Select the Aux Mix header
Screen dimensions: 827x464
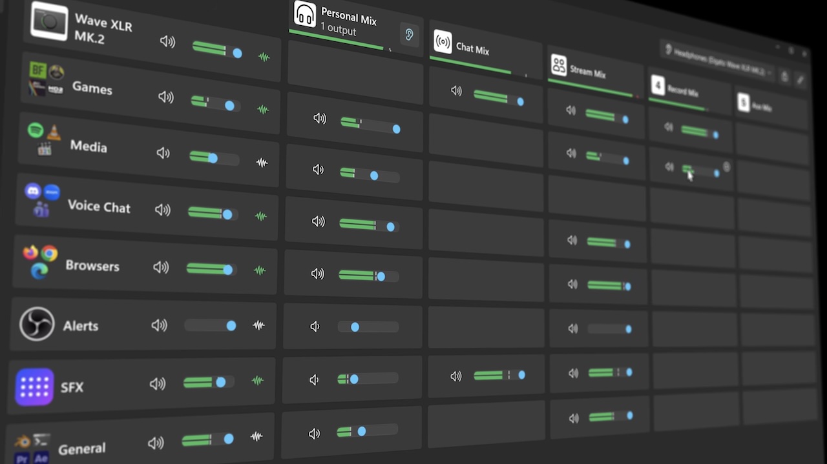pyautogui.click(x=761, y=106)
